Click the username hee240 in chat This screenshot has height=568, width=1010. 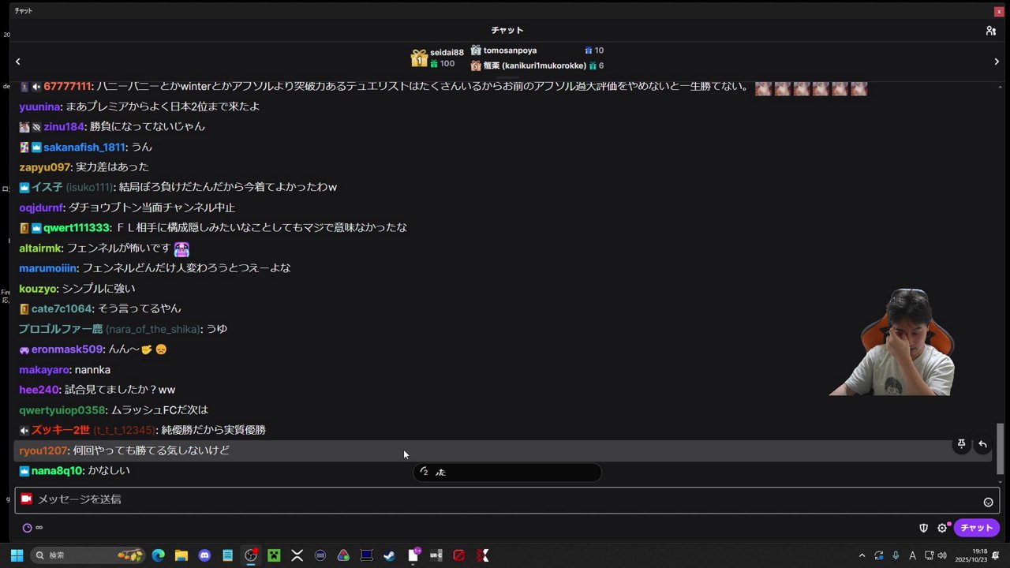point(39,389)
